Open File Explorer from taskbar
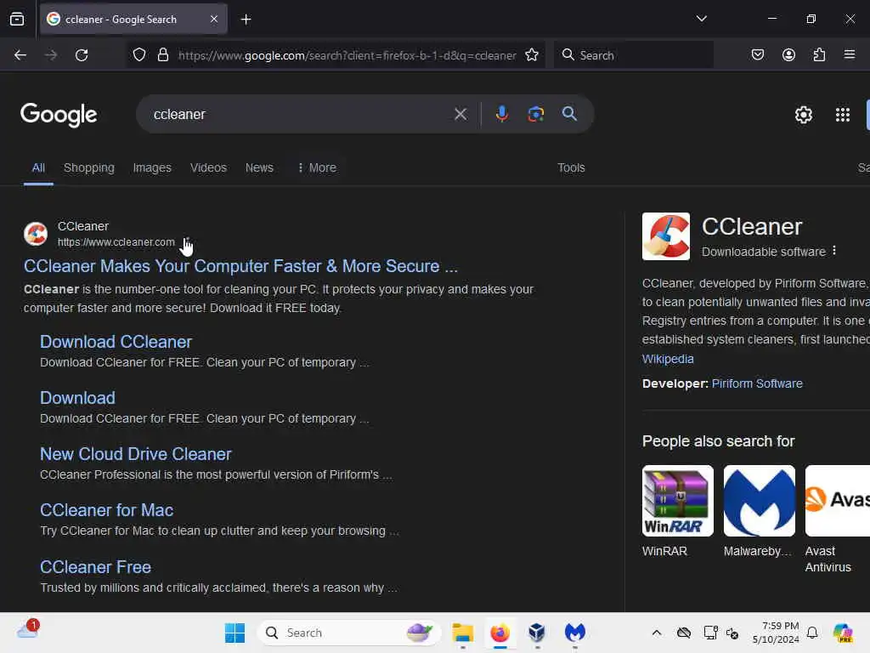Screen dimensions: 870x653 tap(463, 633)
